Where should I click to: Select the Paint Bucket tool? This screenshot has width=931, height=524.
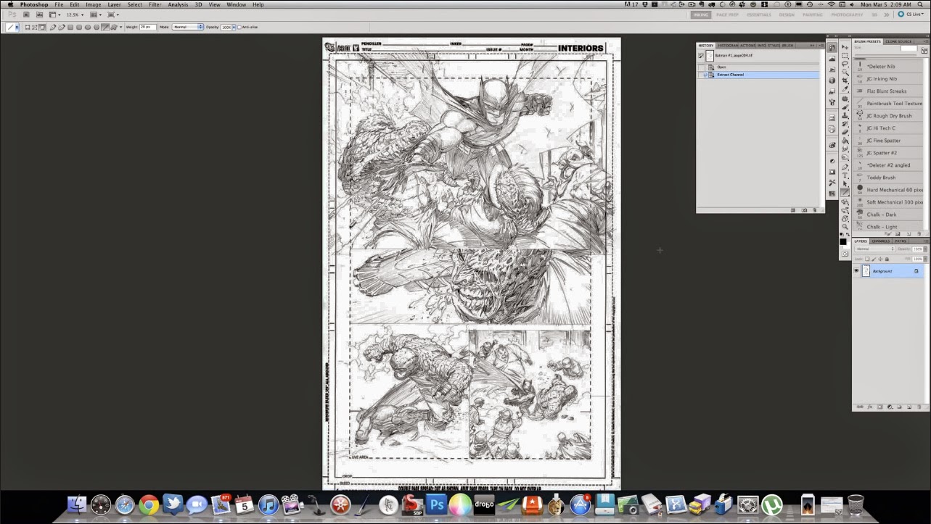[845, 140]
